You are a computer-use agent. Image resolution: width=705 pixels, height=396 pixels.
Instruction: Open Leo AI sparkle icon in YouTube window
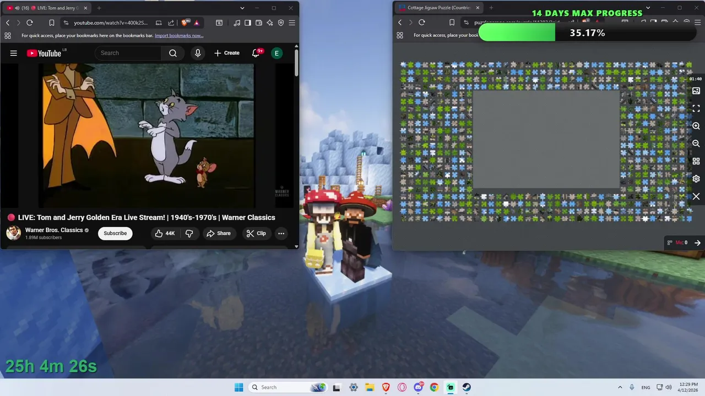tap(270, 23)
